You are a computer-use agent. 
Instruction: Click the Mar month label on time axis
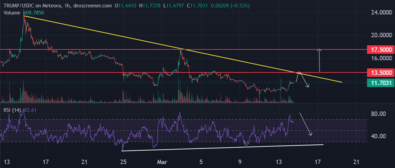click(x=162, y=162)
